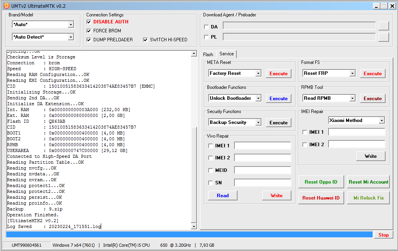398x251 pixels.
Task: Click IMEI Repair IMEI 1 field
Action: tap(357, 132)
